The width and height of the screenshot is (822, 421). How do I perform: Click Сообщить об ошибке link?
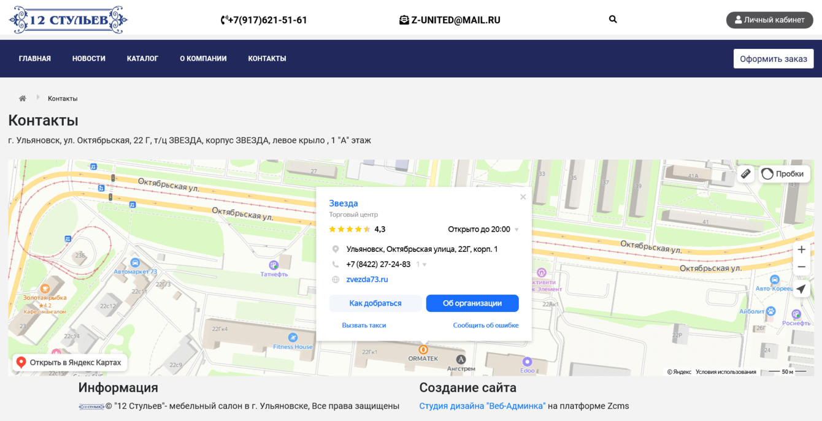coord(486,325)
